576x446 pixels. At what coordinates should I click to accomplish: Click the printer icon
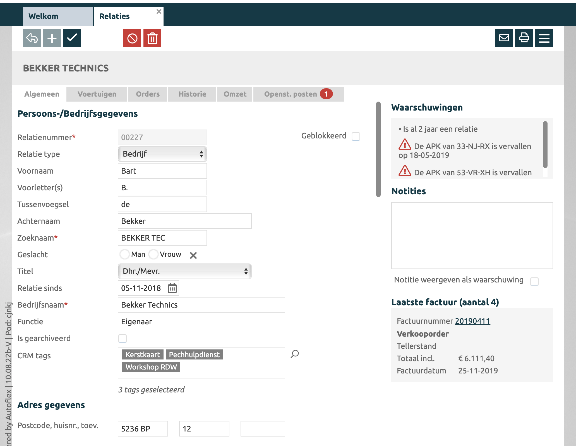(x=524, y=38)
